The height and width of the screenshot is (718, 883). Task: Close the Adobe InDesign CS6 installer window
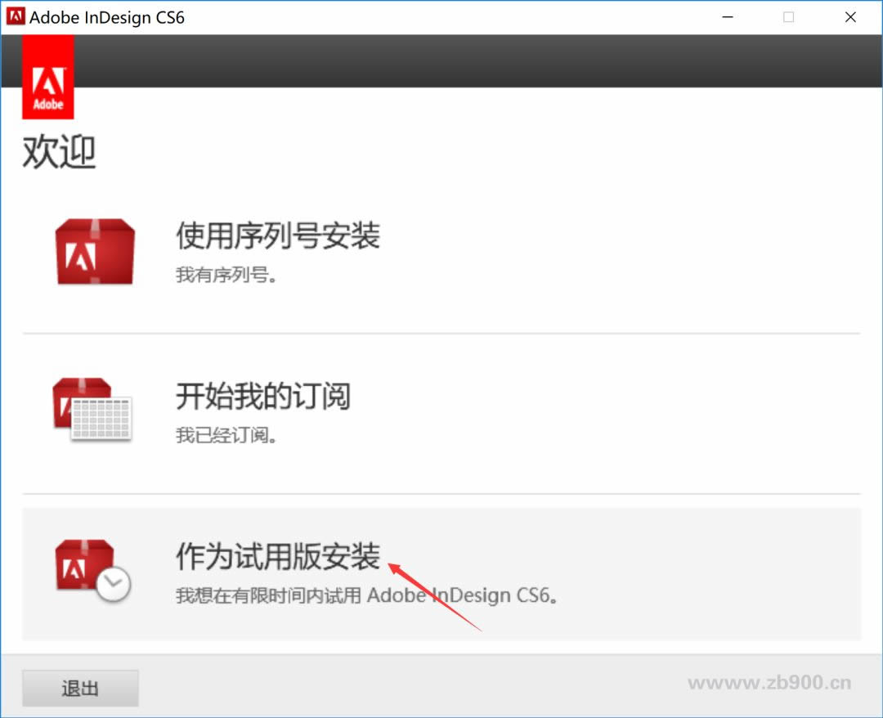pyautogui.click(x=850, y=16)
